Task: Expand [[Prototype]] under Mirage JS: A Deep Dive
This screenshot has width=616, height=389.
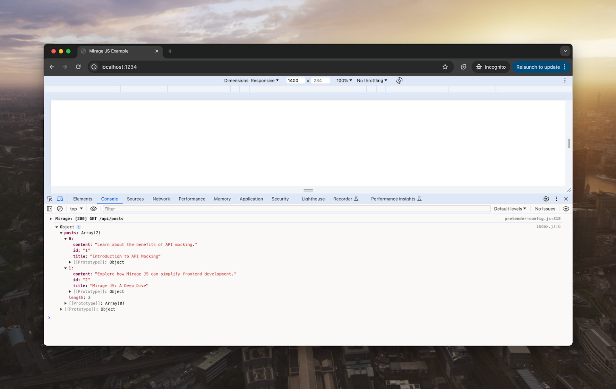Action: [x=70, y=291]
